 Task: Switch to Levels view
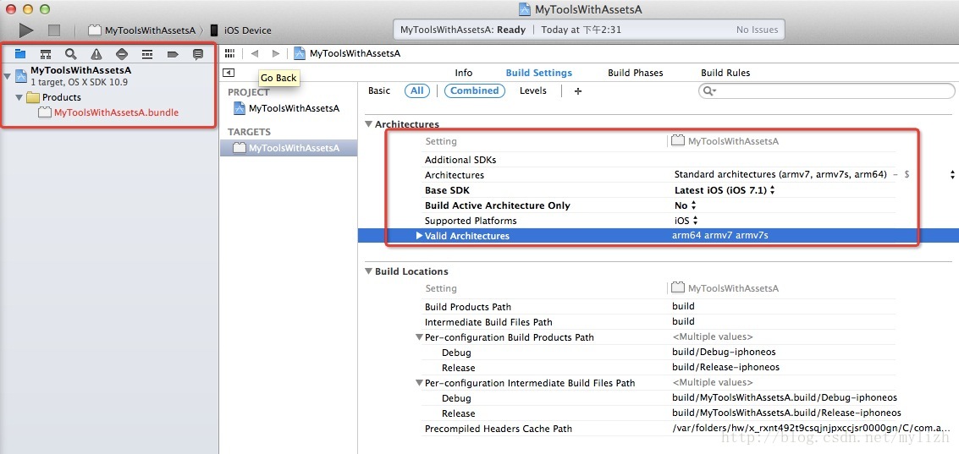click(533, 90)
